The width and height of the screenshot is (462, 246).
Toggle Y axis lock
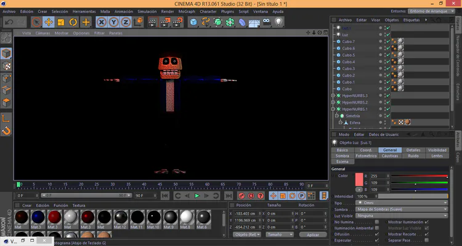point(114,22)
